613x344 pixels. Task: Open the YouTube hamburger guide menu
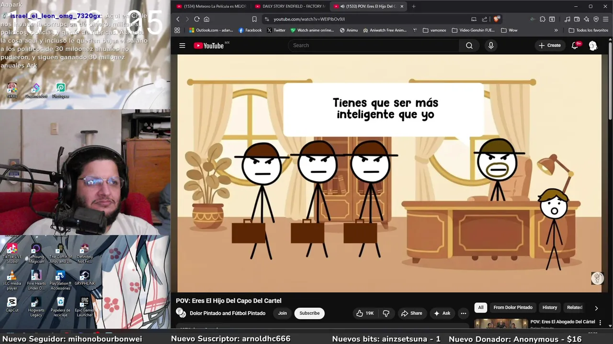tap(182, 45)
